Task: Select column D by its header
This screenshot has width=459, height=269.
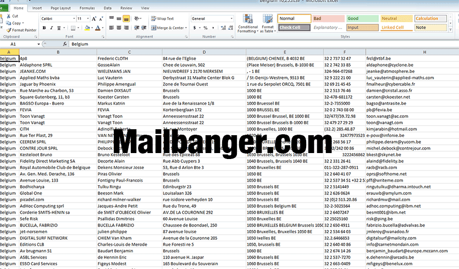Action: point(204,52)
